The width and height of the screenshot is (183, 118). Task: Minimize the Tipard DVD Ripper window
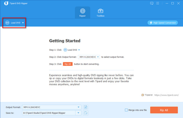tap(167, 3)
